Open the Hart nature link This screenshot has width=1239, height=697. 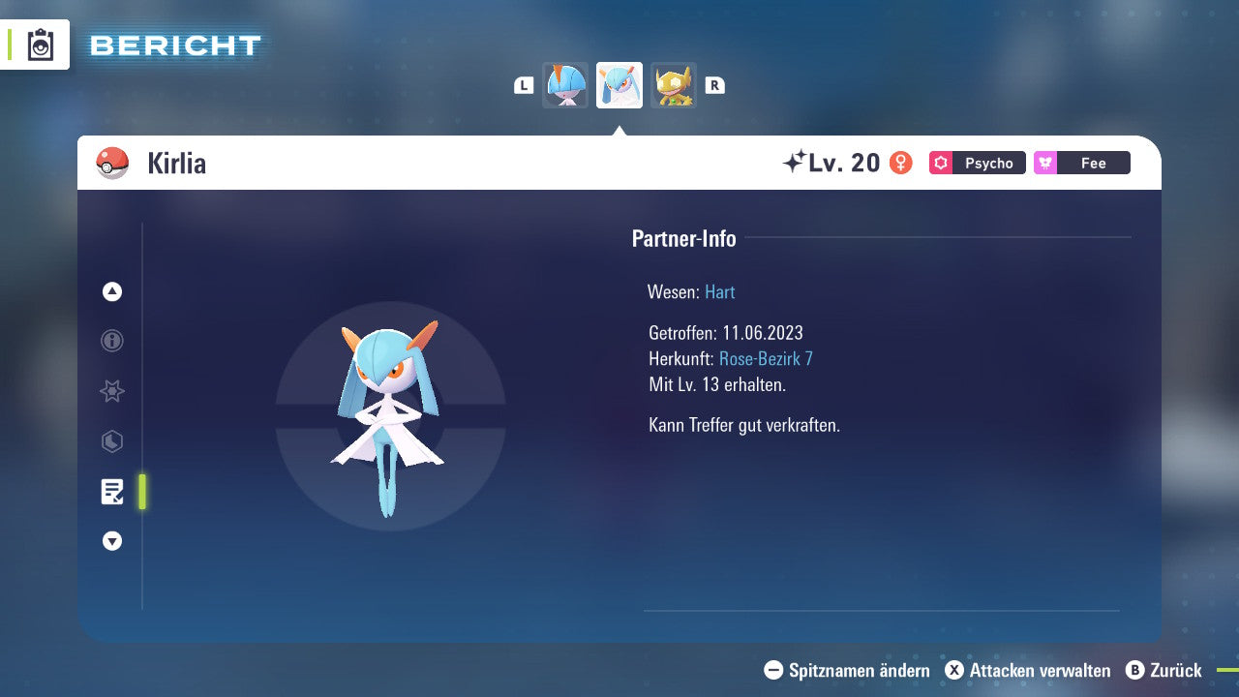click(719, 291)
